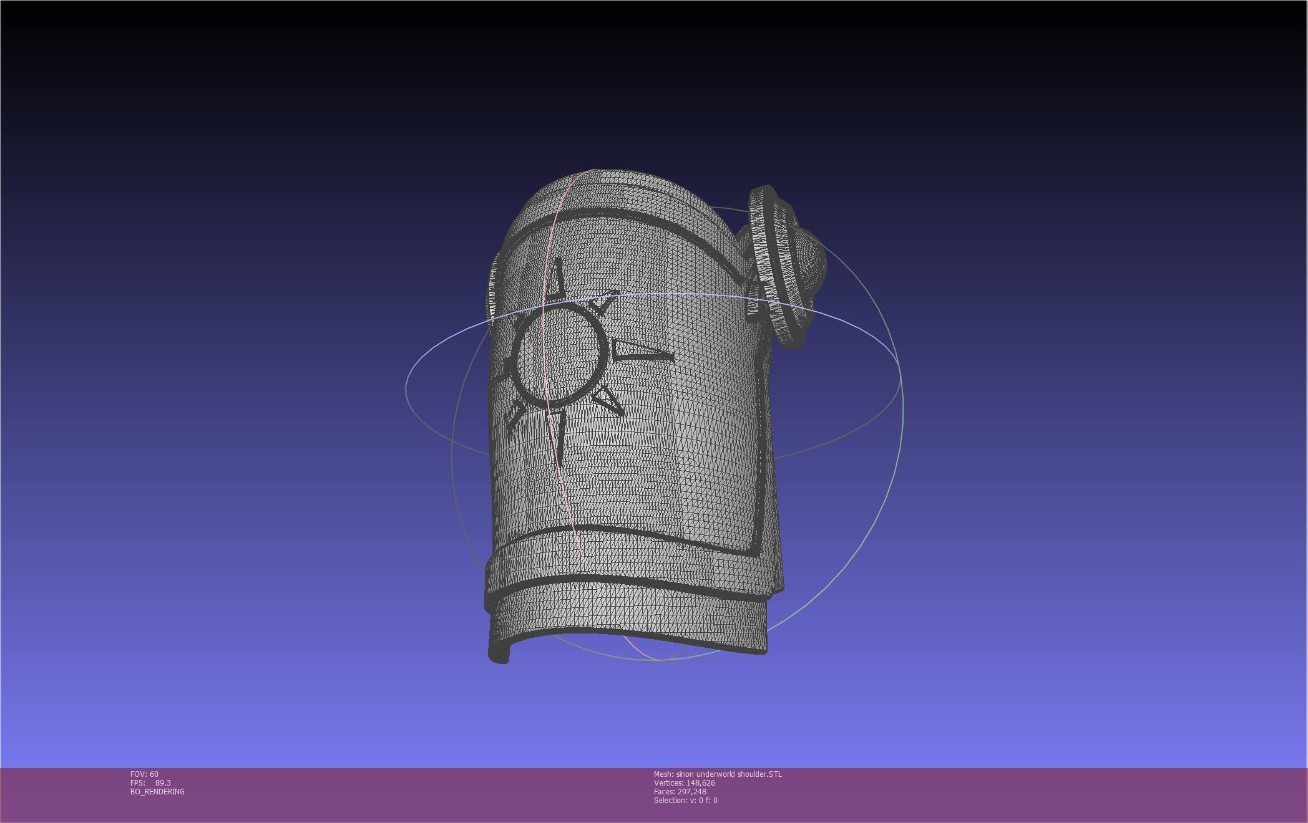Image resolution: width=1308 pixels, height=823 pixels.
Task: Click the Vertices: 148,626 label
Action: [x=685, y=783]
